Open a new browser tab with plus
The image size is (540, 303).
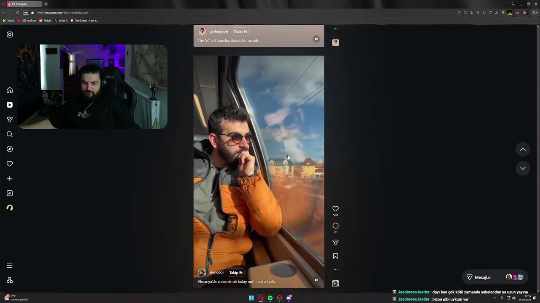click(46, 4)
